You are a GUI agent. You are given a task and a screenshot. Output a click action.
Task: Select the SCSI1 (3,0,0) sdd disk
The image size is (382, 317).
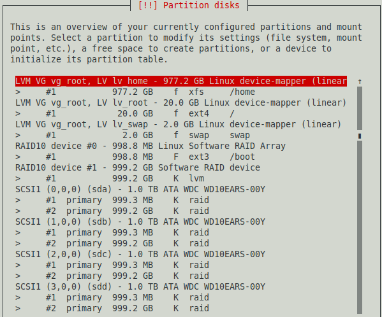[181, 286]
